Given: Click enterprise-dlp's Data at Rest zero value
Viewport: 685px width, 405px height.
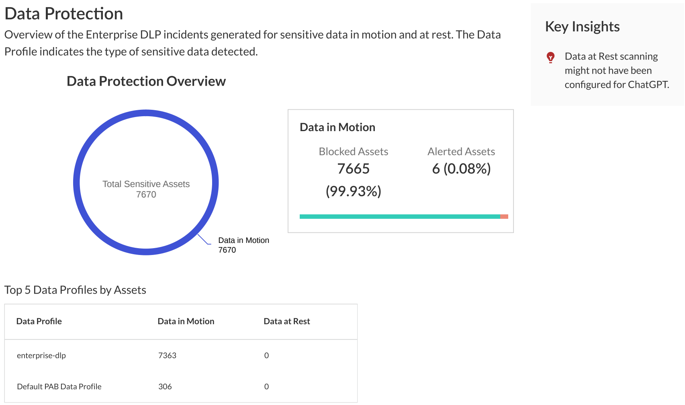Looking at the screenshot, I should [266, 356].
